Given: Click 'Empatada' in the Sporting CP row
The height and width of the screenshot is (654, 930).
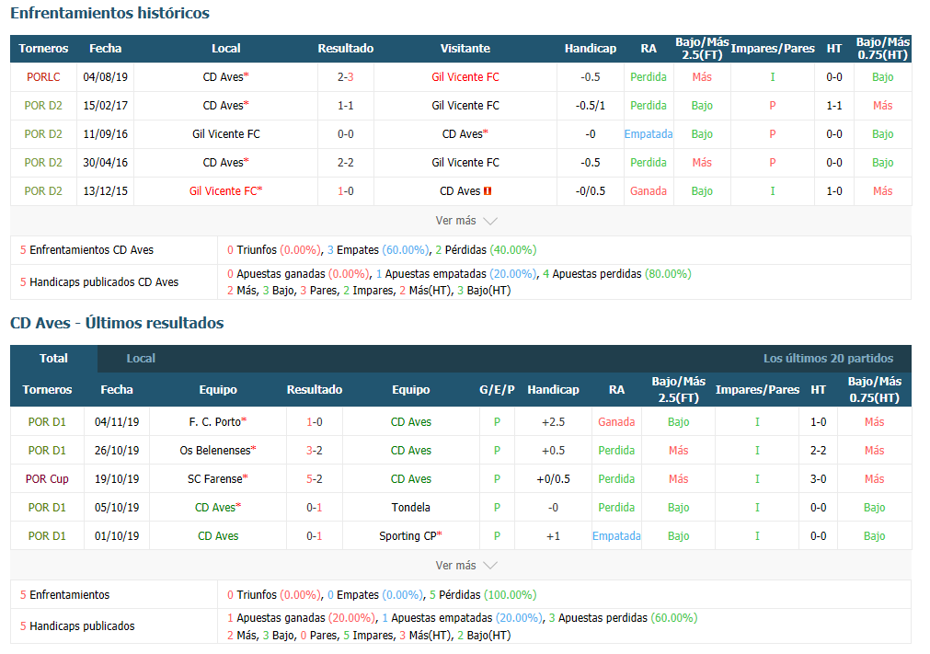Looking at the screenshot, I should coord(616,536).
